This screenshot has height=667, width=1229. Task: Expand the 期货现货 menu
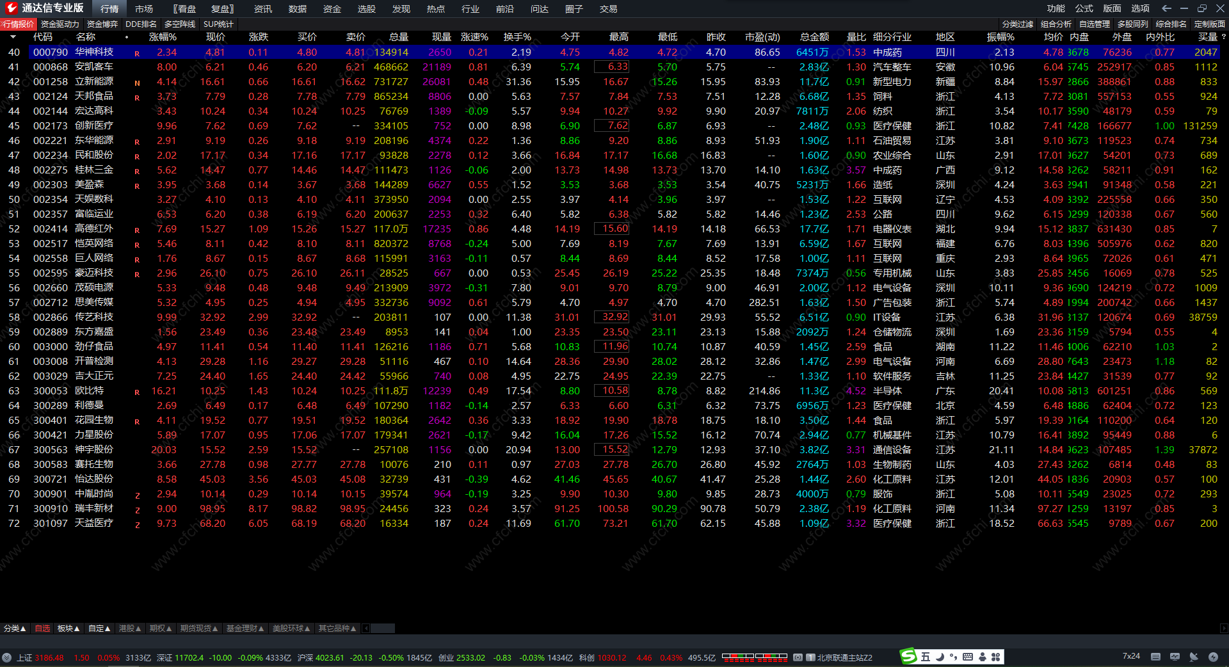(199, 629)
